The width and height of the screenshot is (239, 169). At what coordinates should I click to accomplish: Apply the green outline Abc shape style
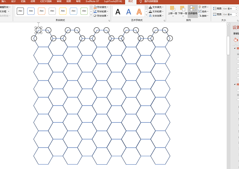[x=84, y=11]
